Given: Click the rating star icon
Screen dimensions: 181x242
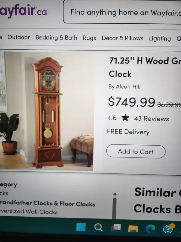Looking at the screenshot, I should click(x=126, y=118).
